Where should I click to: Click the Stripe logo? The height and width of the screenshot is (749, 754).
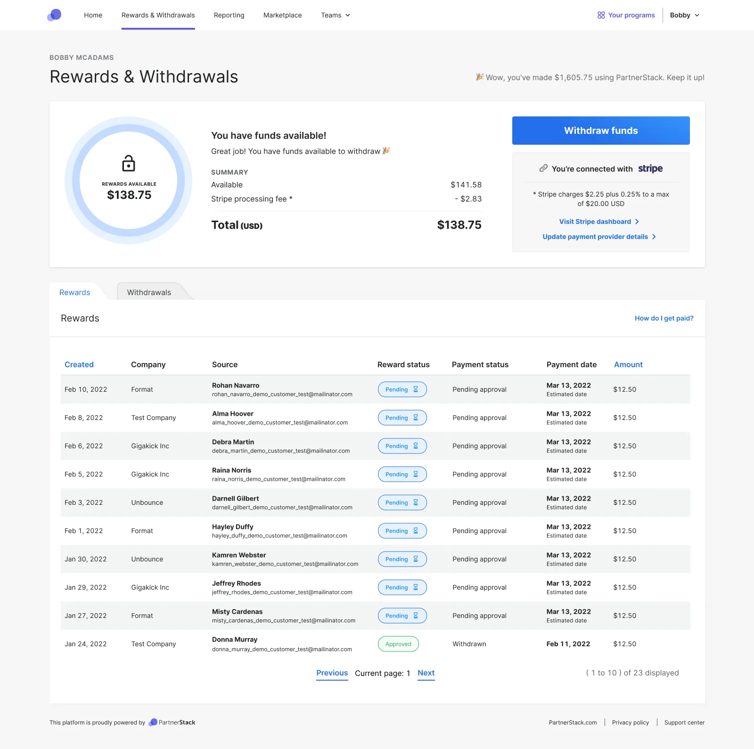(650, 169)
